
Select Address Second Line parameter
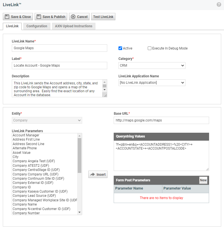[x=45, y=144]
